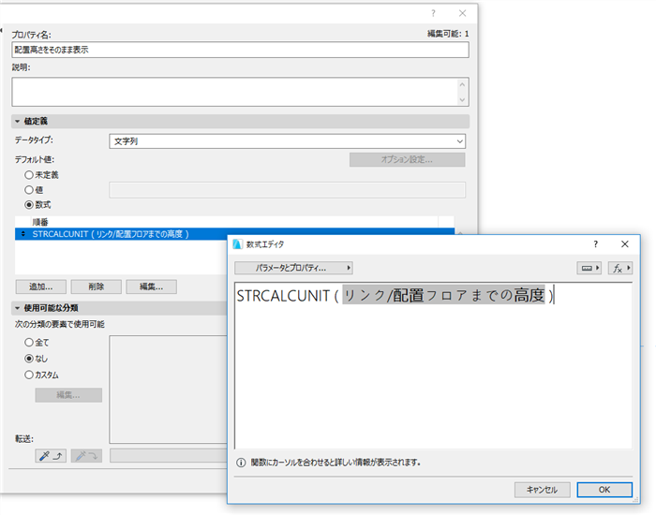The height and width of the screenshot is (515, 656).
Task: Click the ArchiCAD icon in 数式エディタ title bar
Action: [238, 244]
